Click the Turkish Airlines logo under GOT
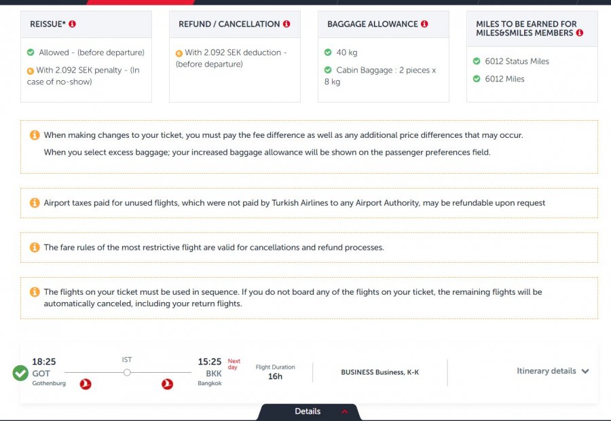The width and height of the screenshot is (611, 421). click(86, 384)
